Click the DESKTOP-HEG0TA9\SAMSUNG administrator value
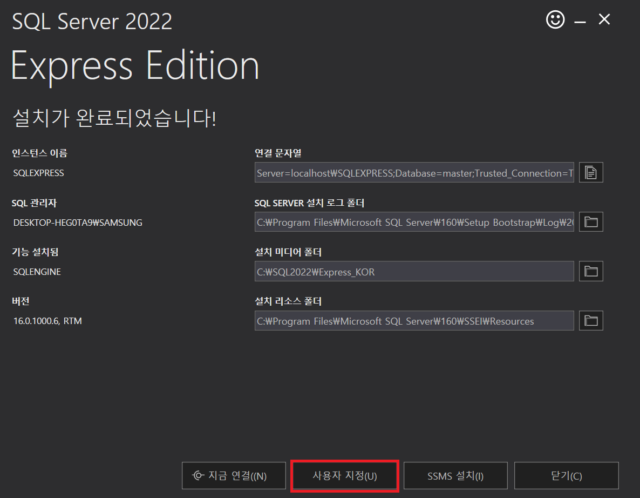This screenshot has height=498, width=640. coord(78,223)
